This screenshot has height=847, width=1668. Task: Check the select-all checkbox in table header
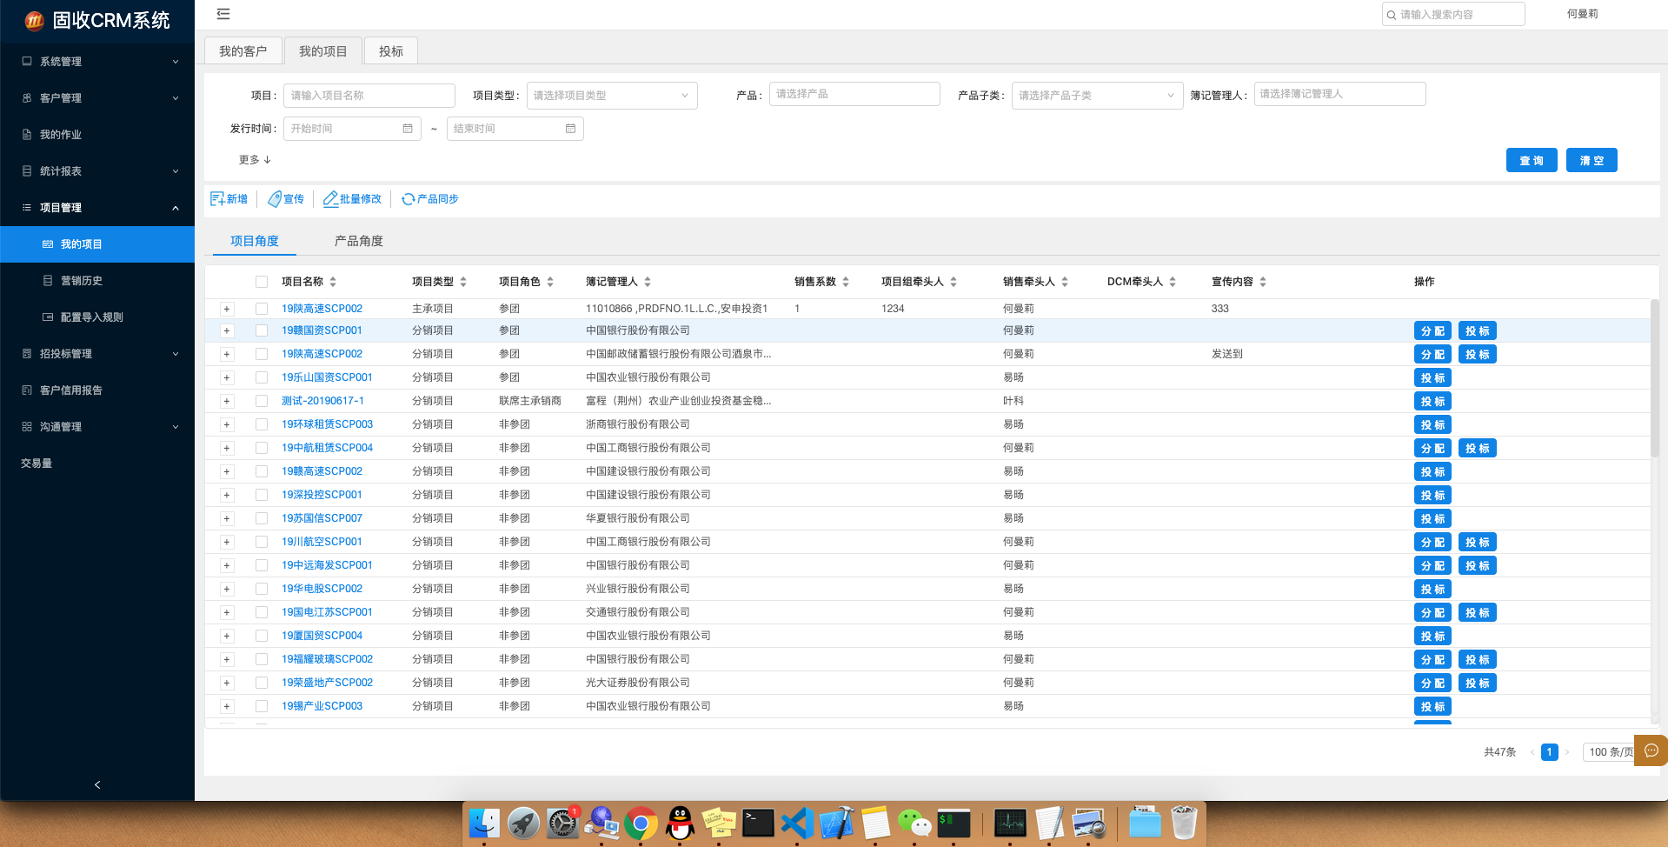coord(262,281)
